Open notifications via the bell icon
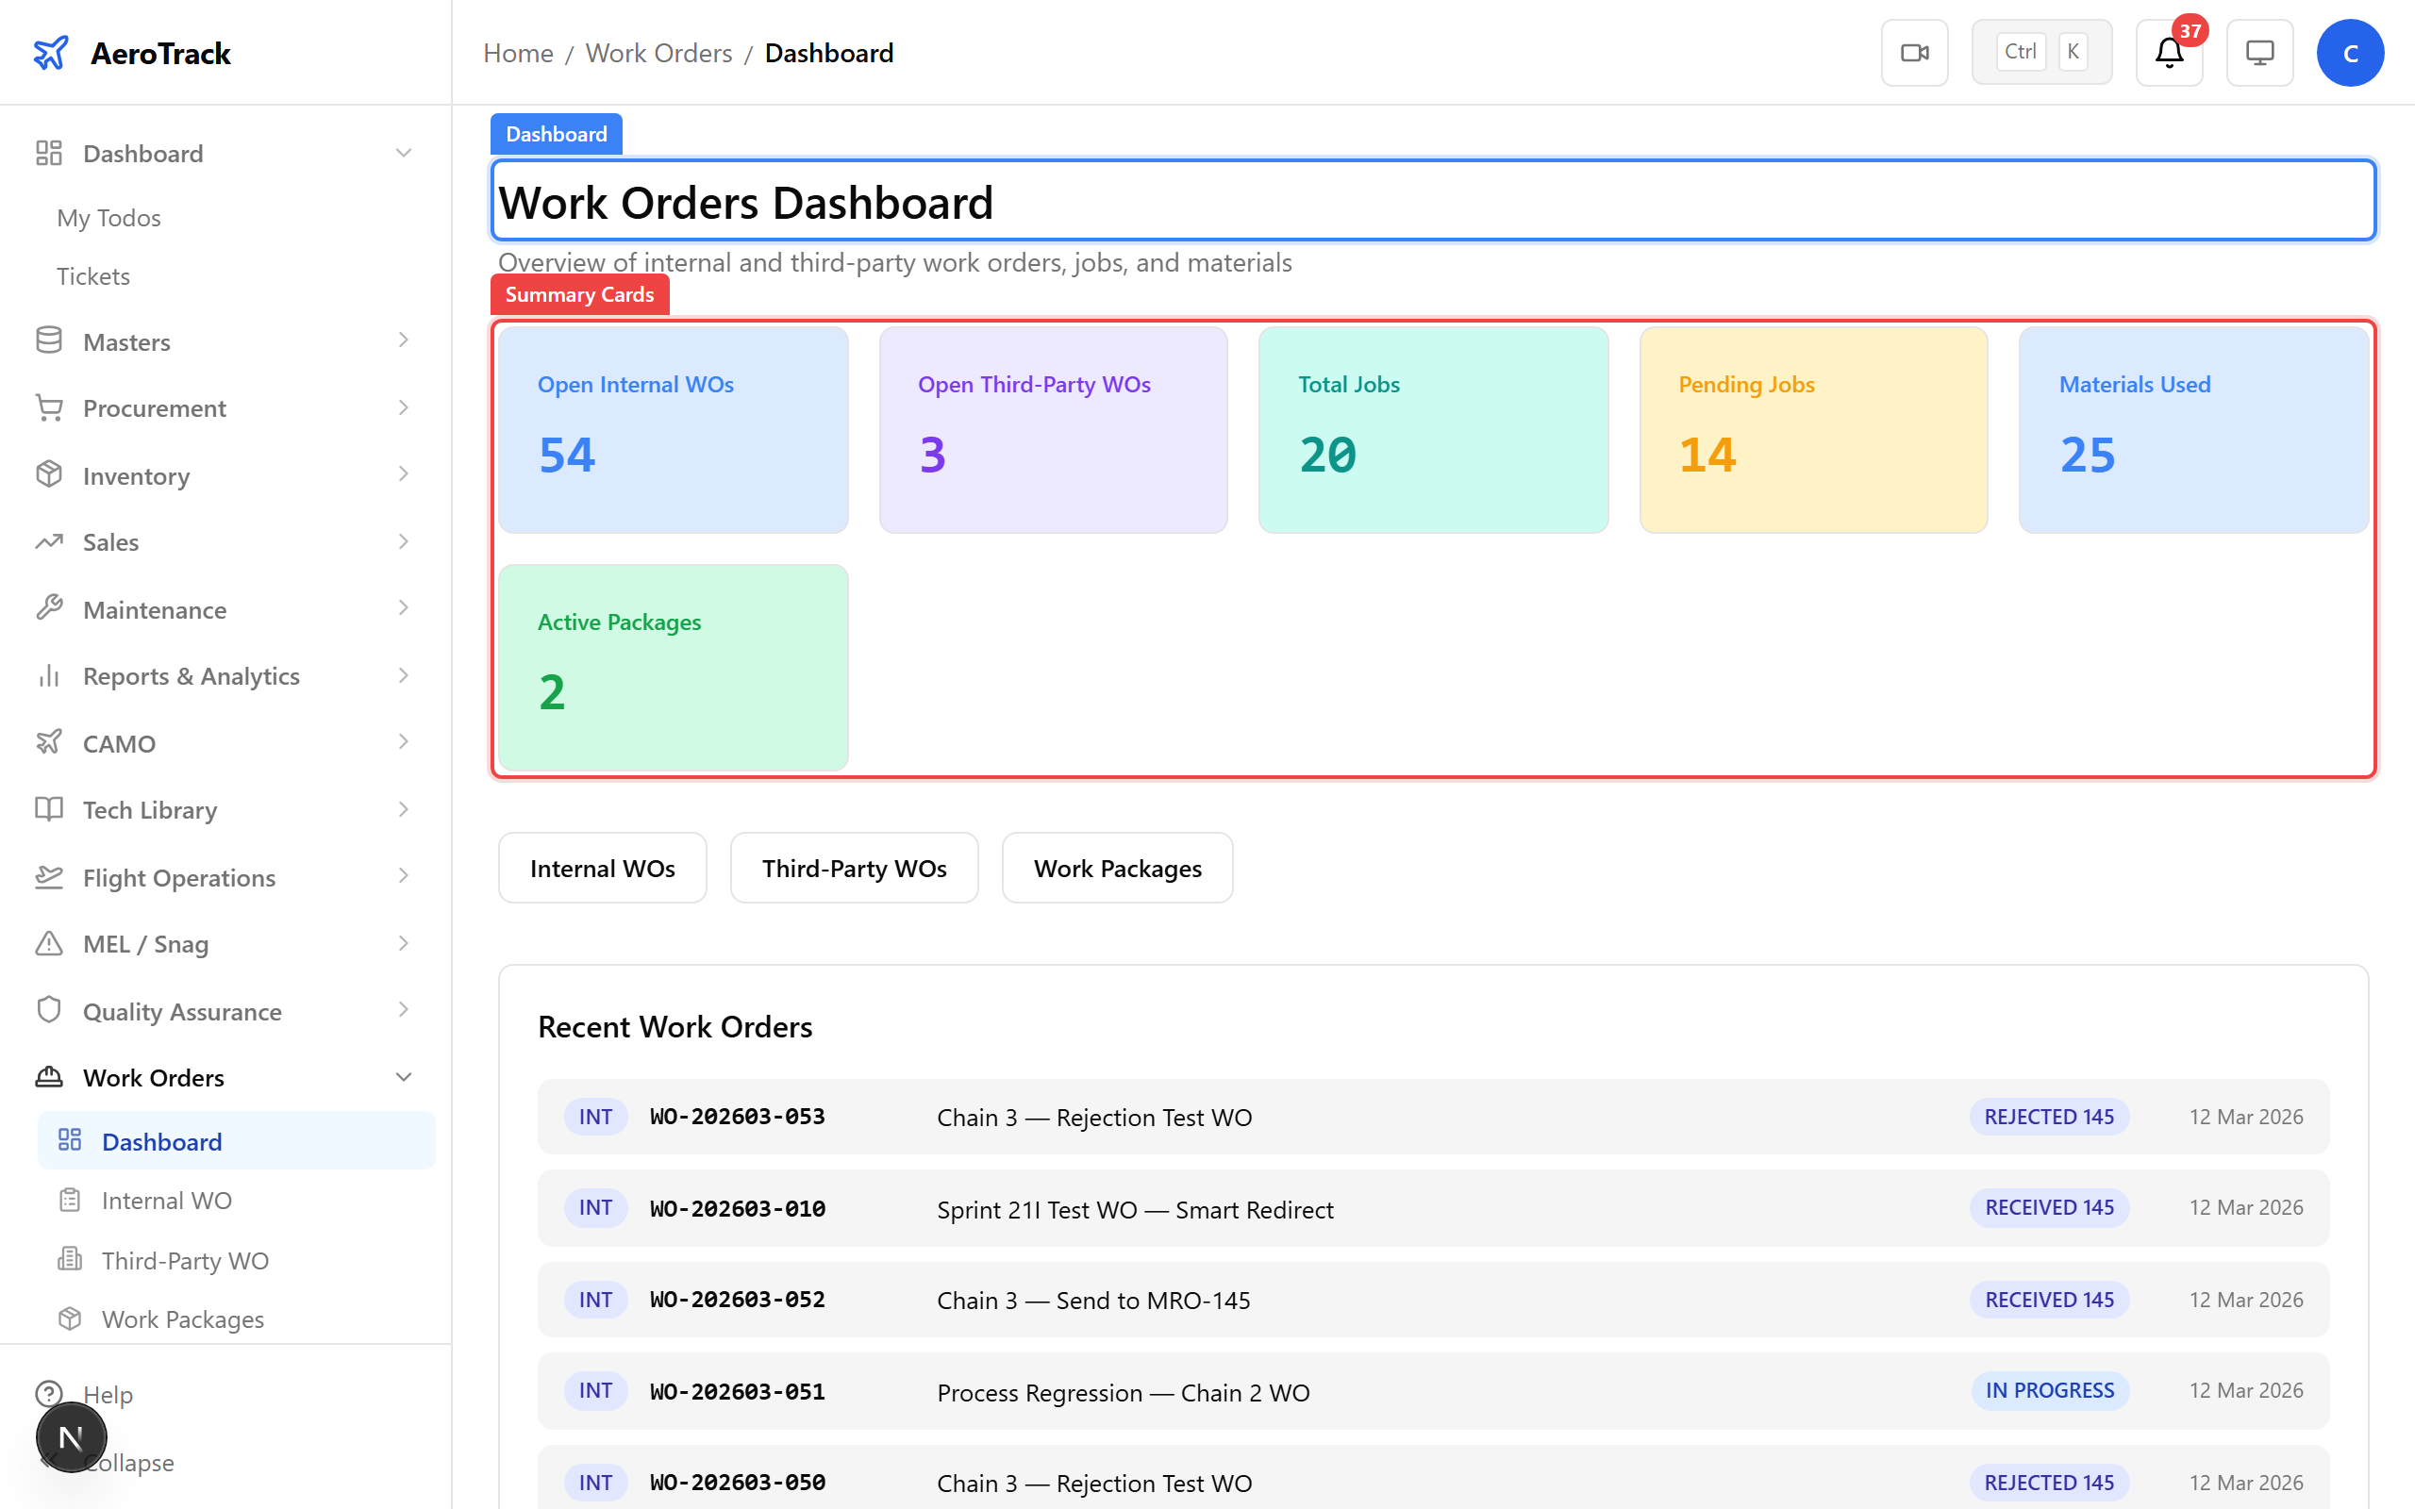Viewport: 2415px width, 1509px height. coord(2168,55)
